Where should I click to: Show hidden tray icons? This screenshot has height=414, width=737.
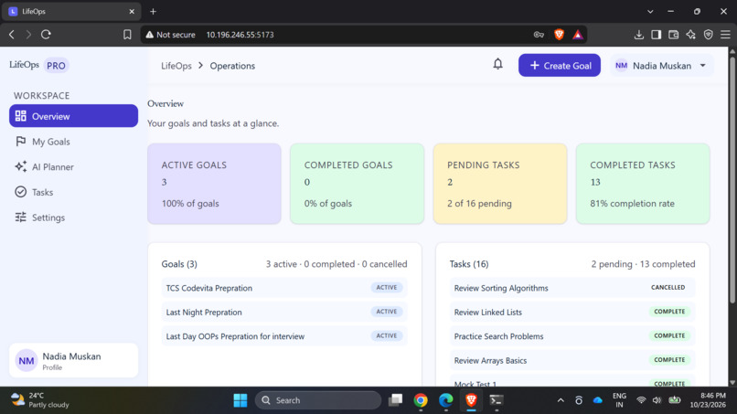561,400
